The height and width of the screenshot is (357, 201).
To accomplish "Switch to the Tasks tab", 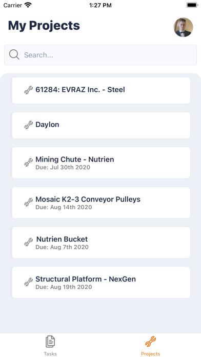I will click(x=50, y=346).
